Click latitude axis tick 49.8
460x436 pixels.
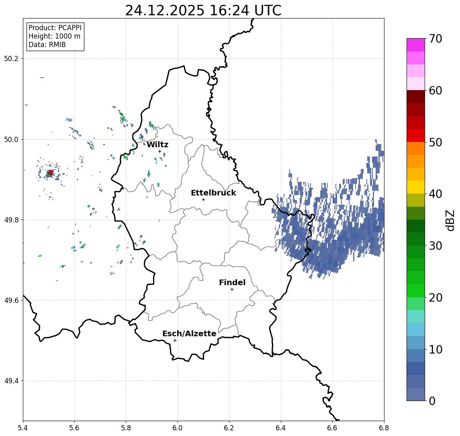point(11,220)
